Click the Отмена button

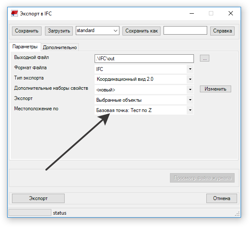222,198
